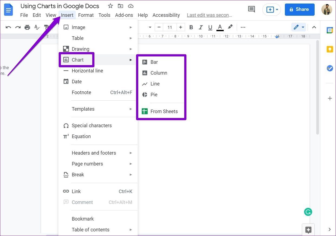This screenshot has width=336, height=236.
Task: Insert a Footnote
Action: [x=98, y=93]
